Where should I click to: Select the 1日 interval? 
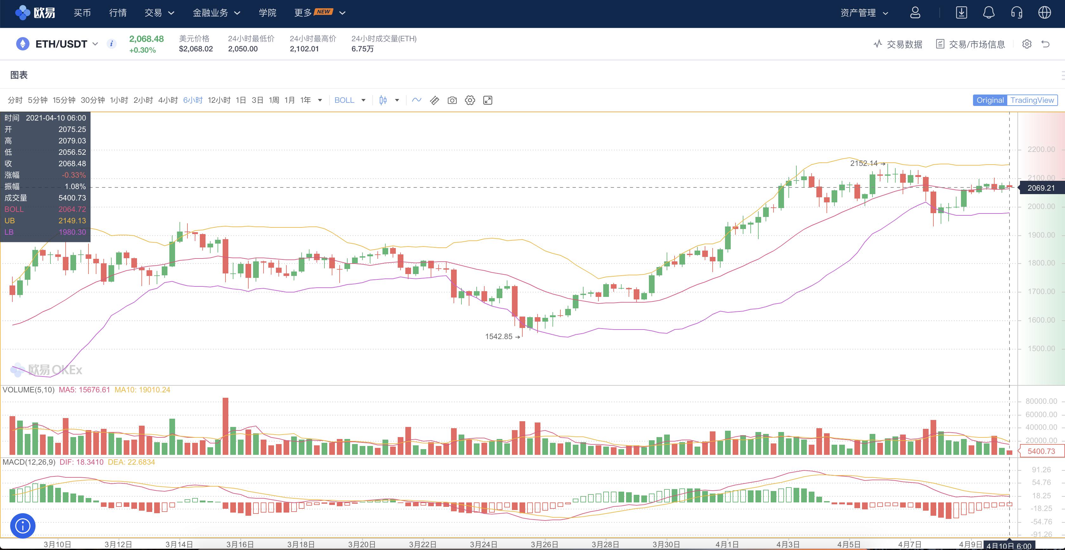[x=241, y=100]
